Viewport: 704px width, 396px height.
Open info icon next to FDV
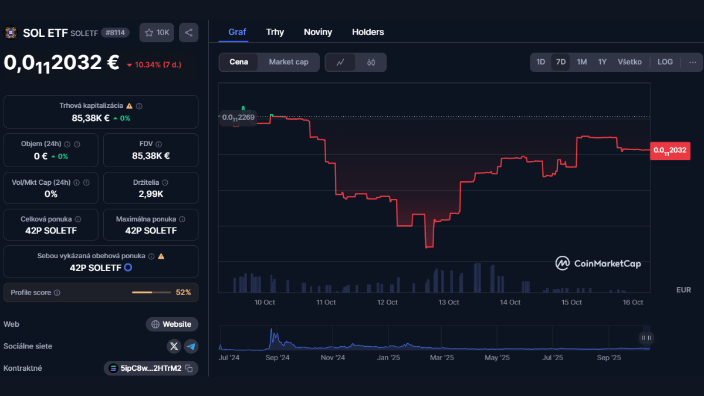pos(159,144)
